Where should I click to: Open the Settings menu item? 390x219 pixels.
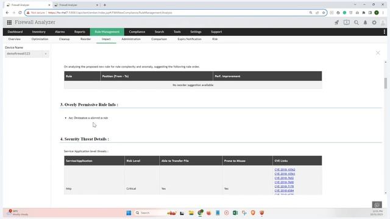coord(196,32)
